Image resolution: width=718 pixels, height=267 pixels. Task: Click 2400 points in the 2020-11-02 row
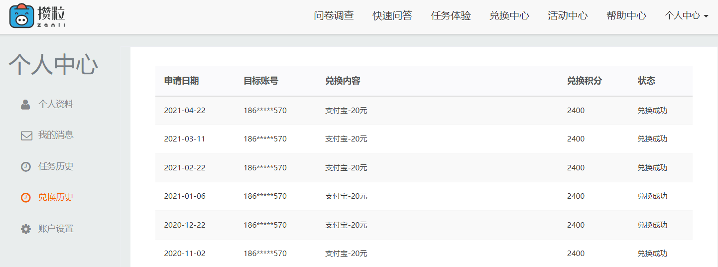click(x=576, y=254)
